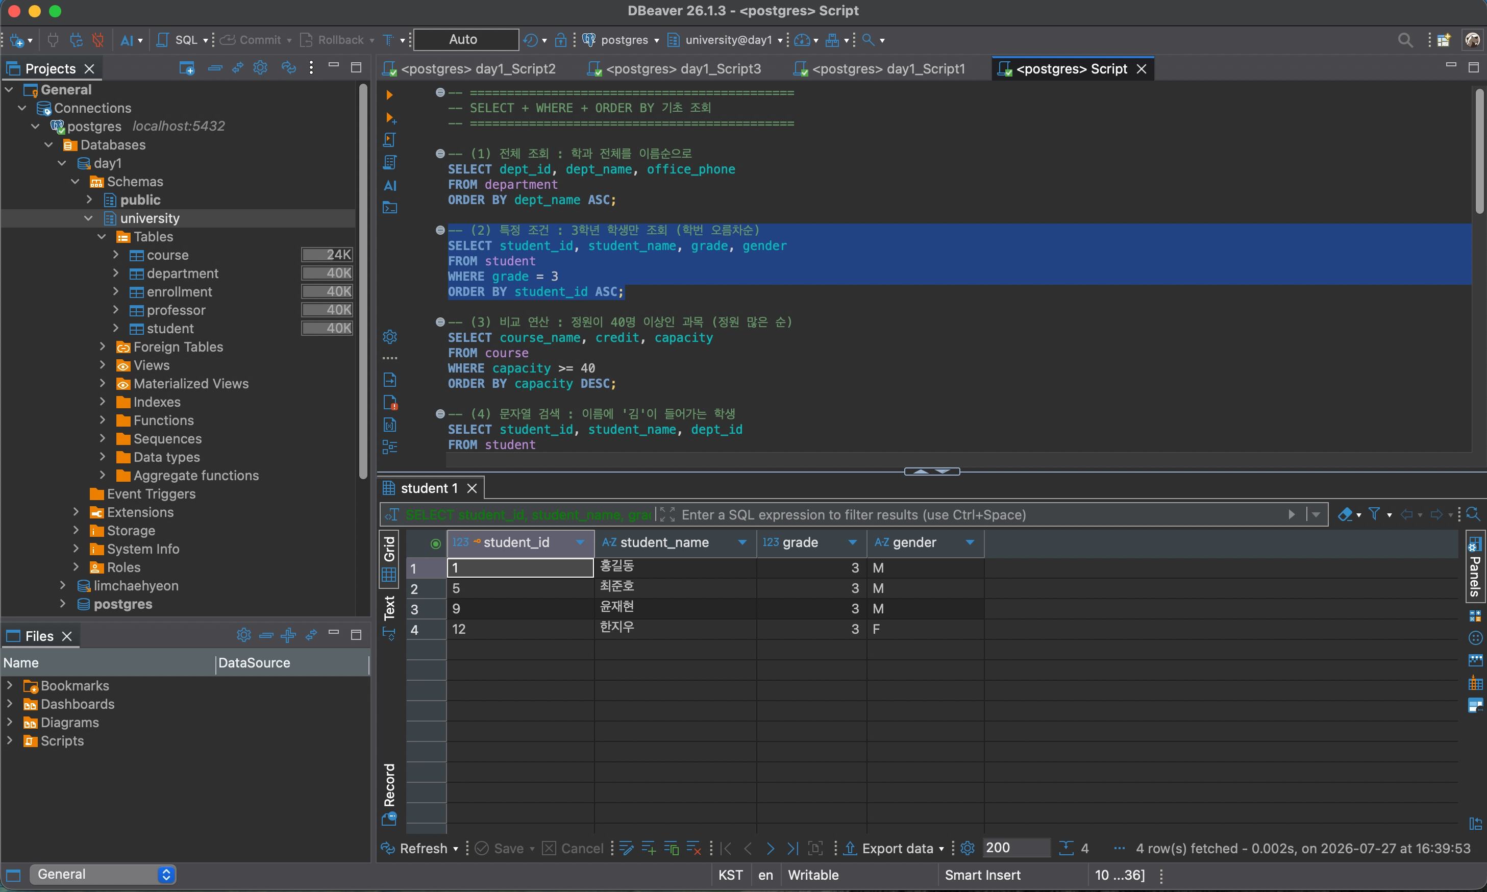Viewport: 1487px width, 892px height.
Task: Collapse the university schema node
Action: point(88,218)
